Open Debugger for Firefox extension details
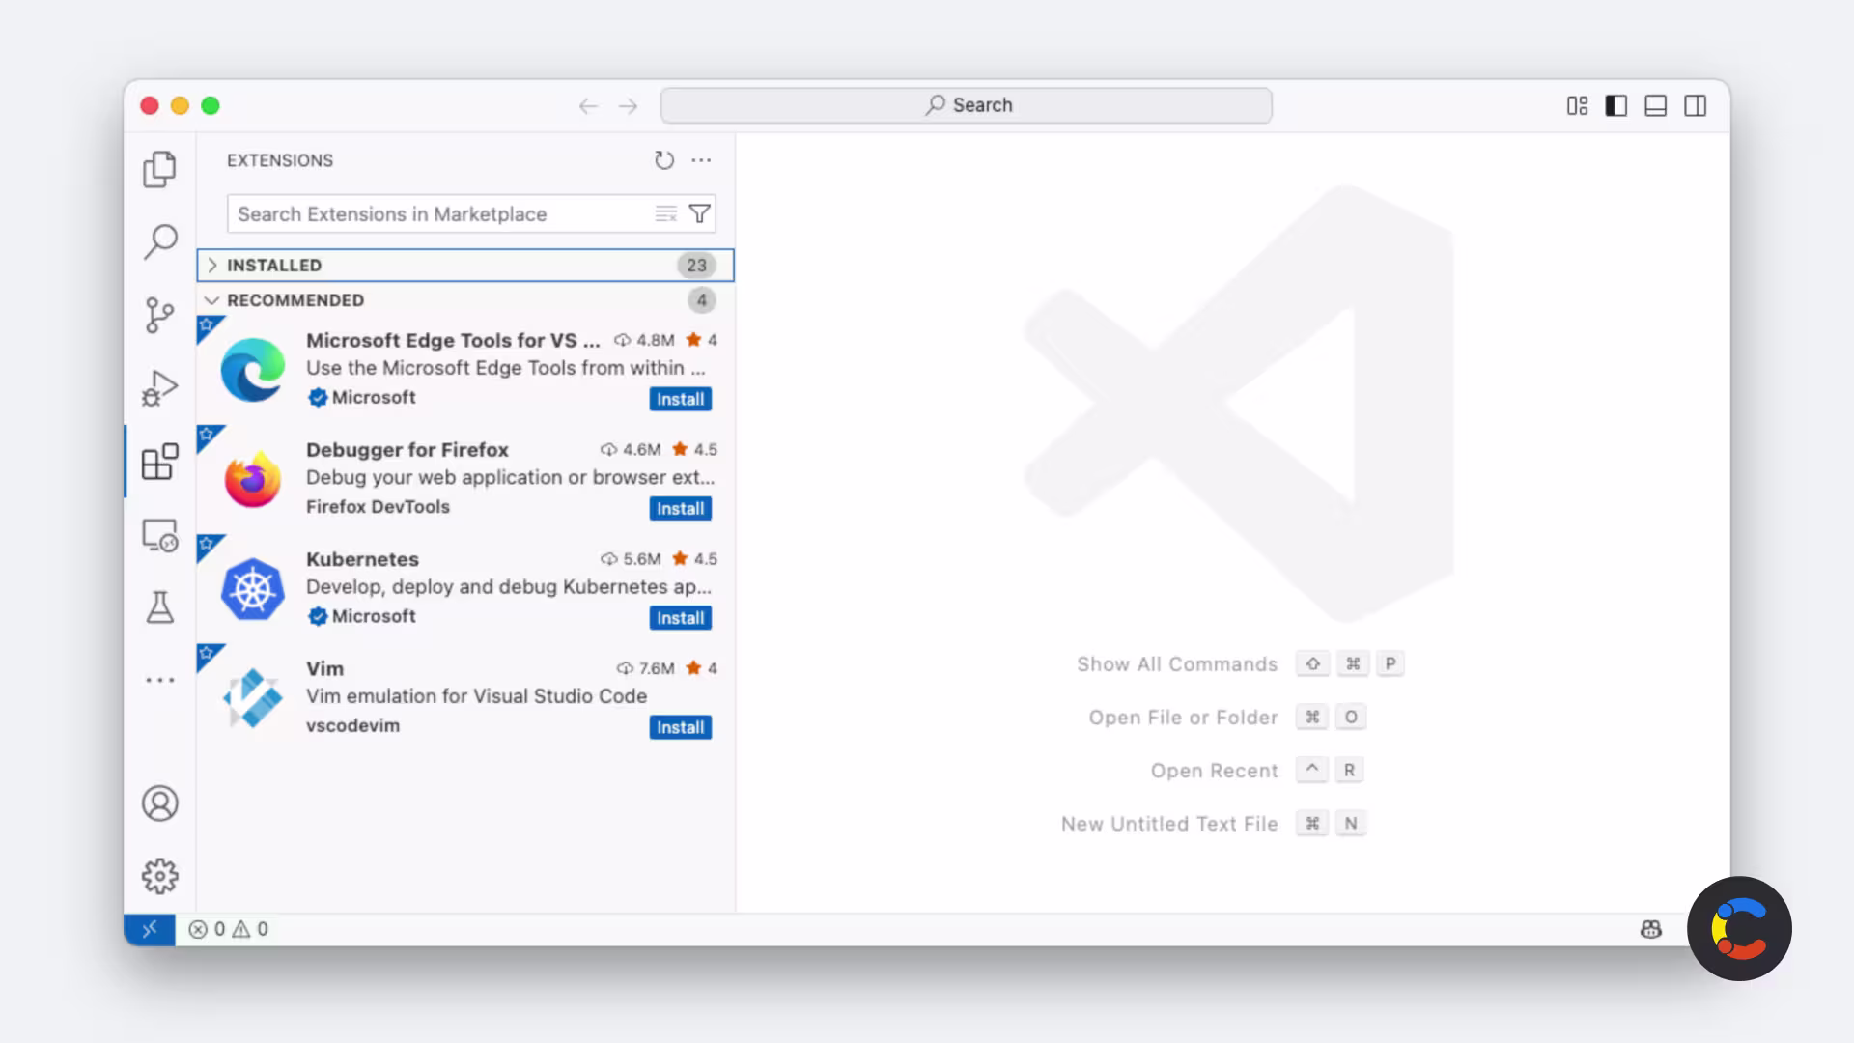Image resolution: width=1854 pixels, height=1043 pixels. pos(407,449)
